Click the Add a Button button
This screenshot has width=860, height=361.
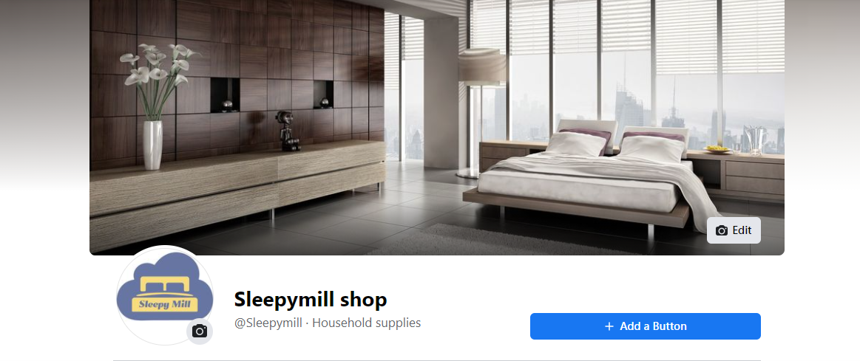tap(645, 326)
